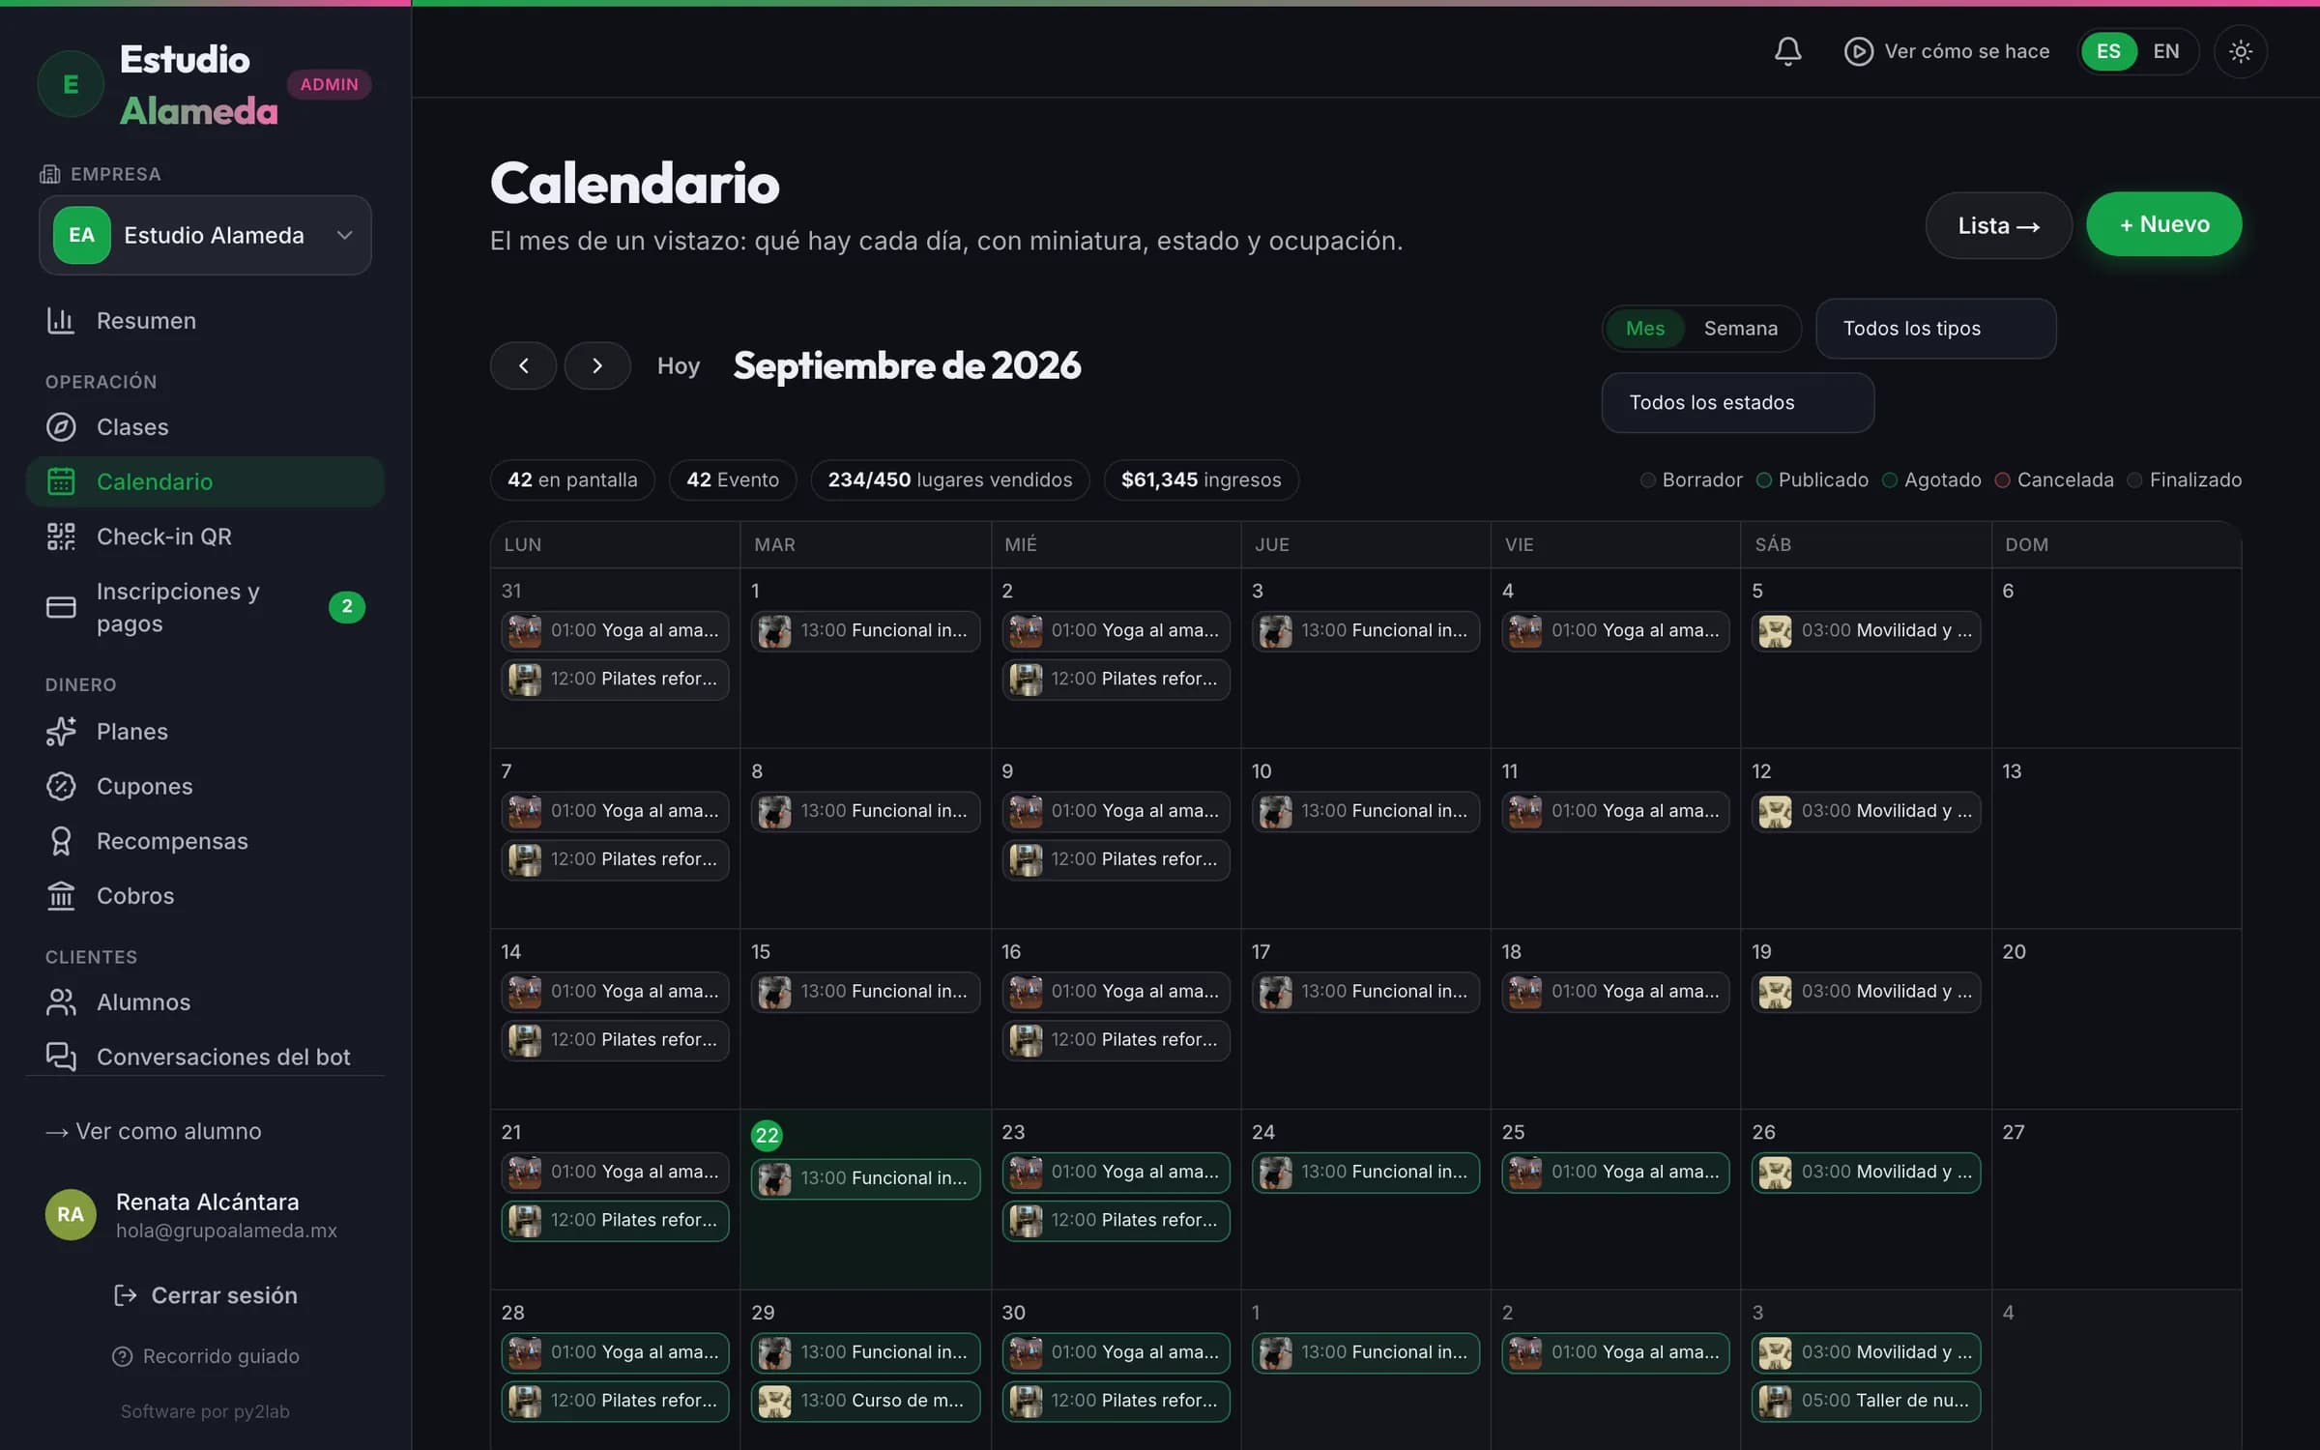The width and height of the screenshot is (2320, 1450).
Task: Click the $61,345 ingresos chip
Action: coord(1201,480)
